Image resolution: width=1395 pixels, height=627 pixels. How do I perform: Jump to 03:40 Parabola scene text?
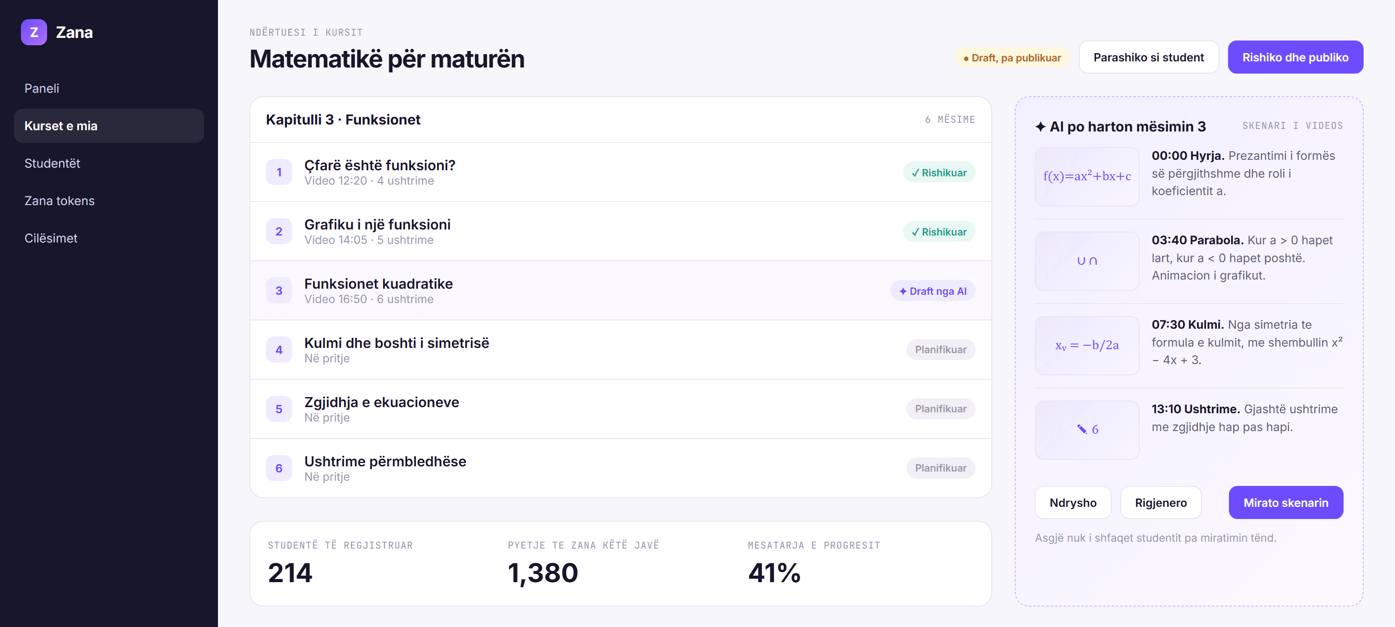(1242, 257)
